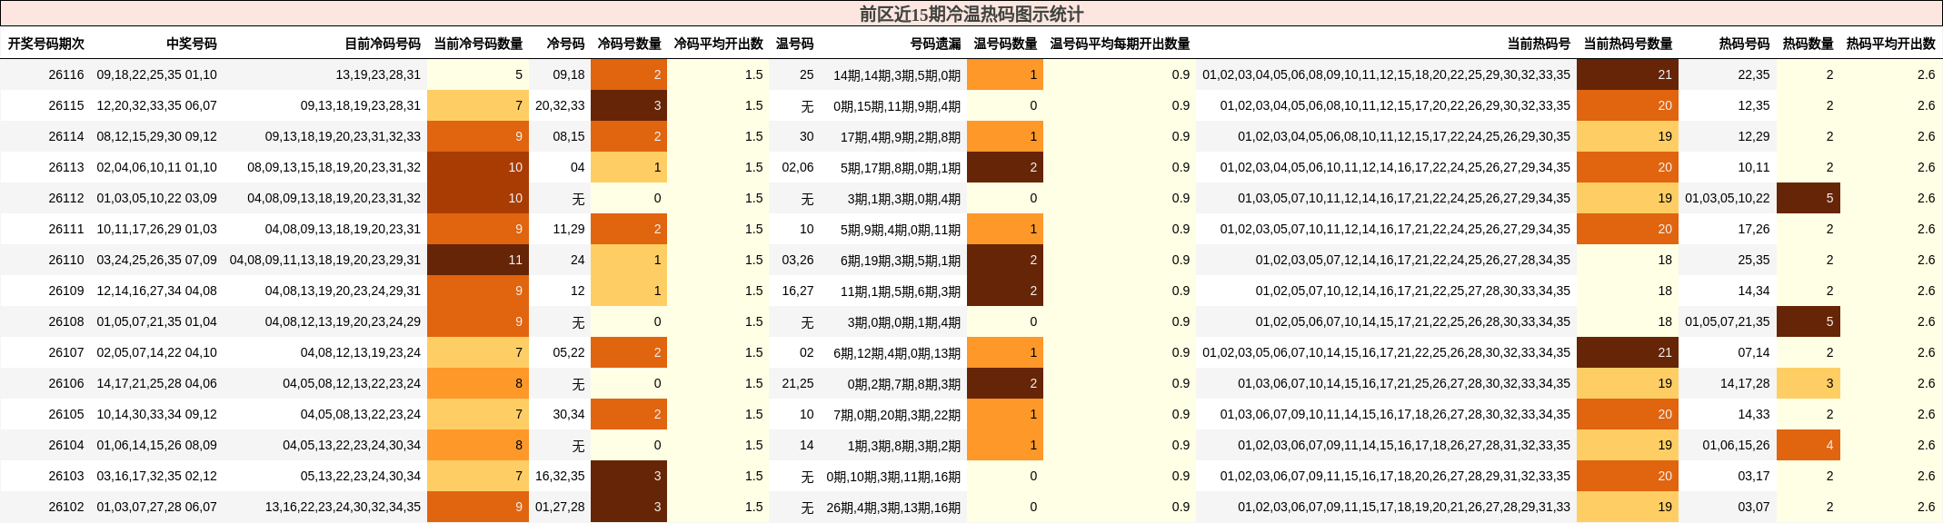1943x523 pixels.
Task: Select hot count 21 in row 26107
Action: tap(1628, 352)
